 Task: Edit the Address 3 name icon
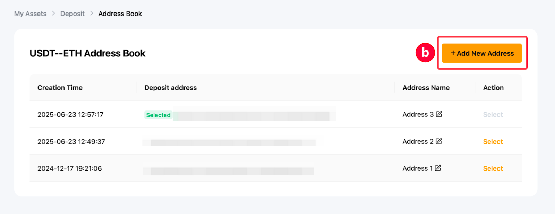click(439, 114)
